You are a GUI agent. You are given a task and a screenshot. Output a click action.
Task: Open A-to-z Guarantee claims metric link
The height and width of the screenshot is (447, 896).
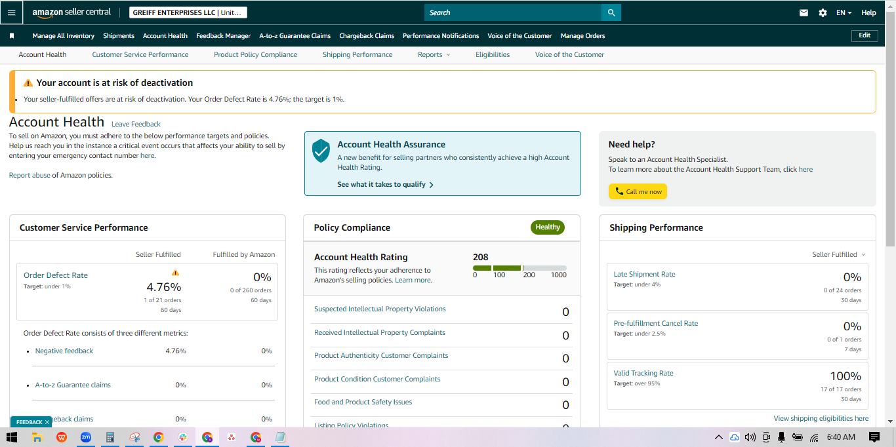73,385
